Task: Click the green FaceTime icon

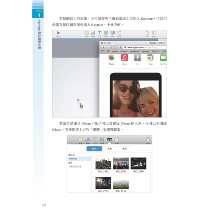Action: pyautogui.click(x=163, y=58)
